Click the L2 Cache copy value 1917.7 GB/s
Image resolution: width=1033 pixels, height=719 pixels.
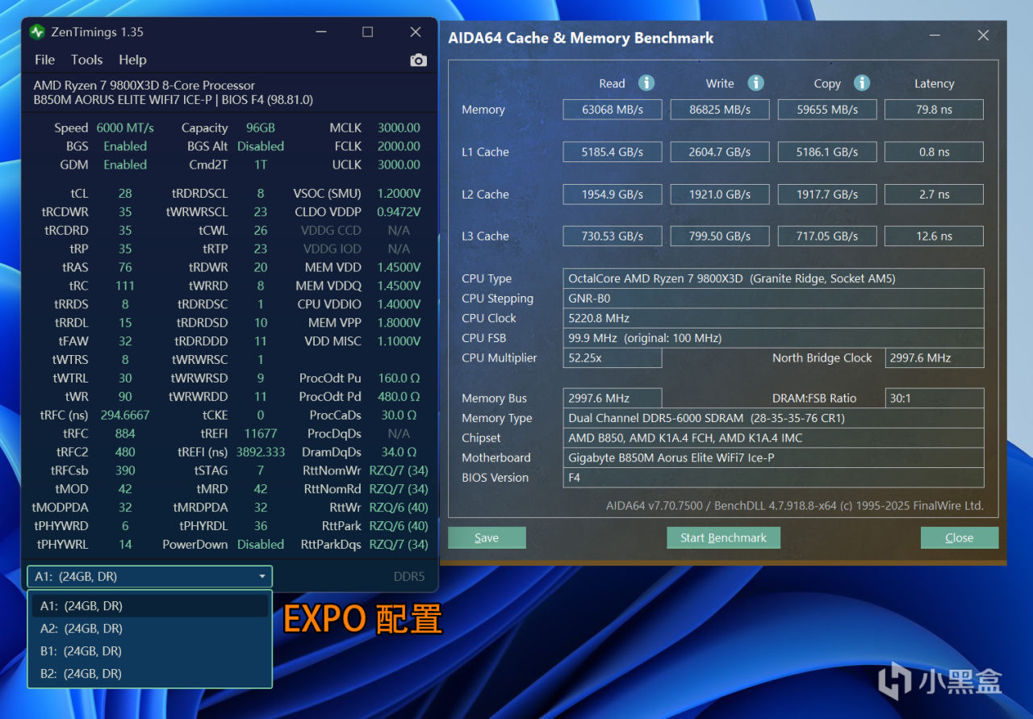(827, 194)
